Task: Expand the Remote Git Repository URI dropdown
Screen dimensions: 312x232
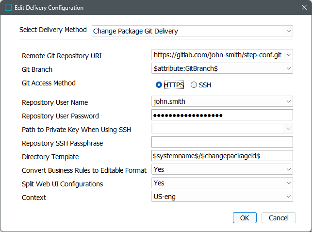Action: pyautogui.click(x=288, y=55)
